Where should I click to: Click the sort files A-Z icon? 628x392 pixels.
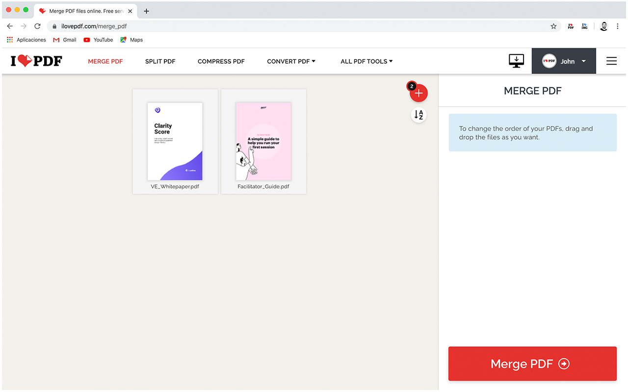pos(419,115)
